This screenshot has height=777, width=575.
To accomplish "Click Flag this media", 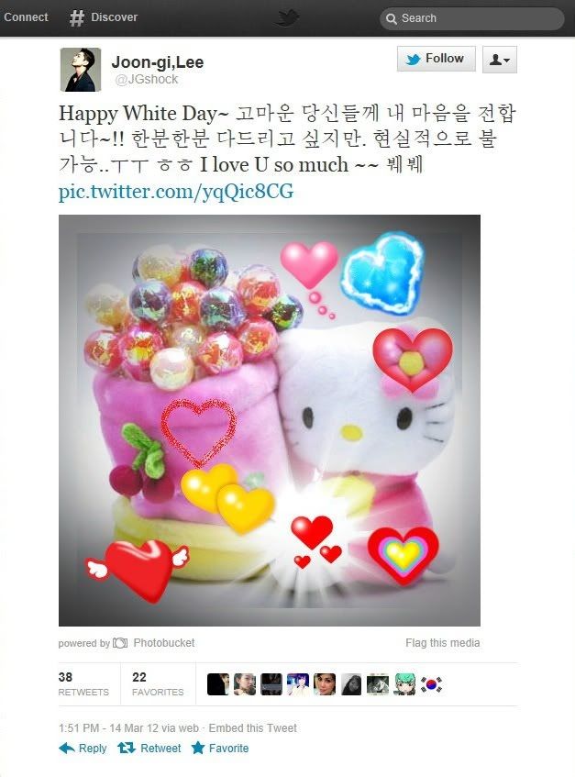I will tap(442, 643).
